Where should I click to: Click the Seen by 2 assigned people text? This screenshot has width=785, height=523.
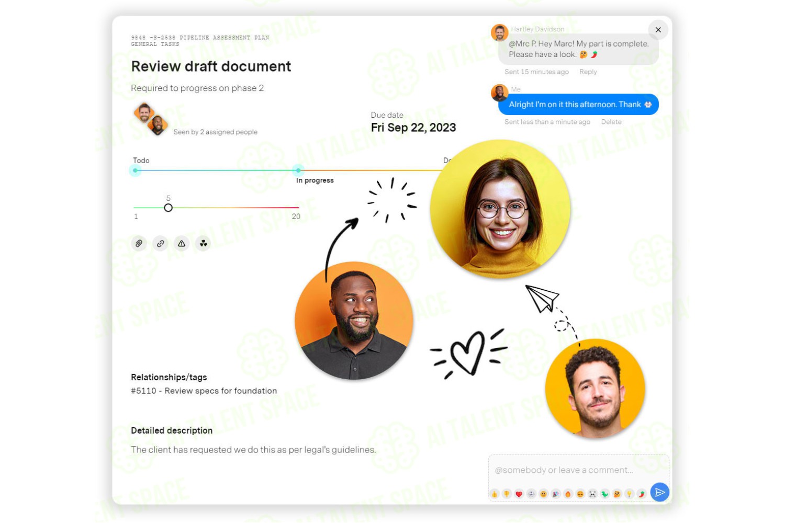[x=216, y=132]
